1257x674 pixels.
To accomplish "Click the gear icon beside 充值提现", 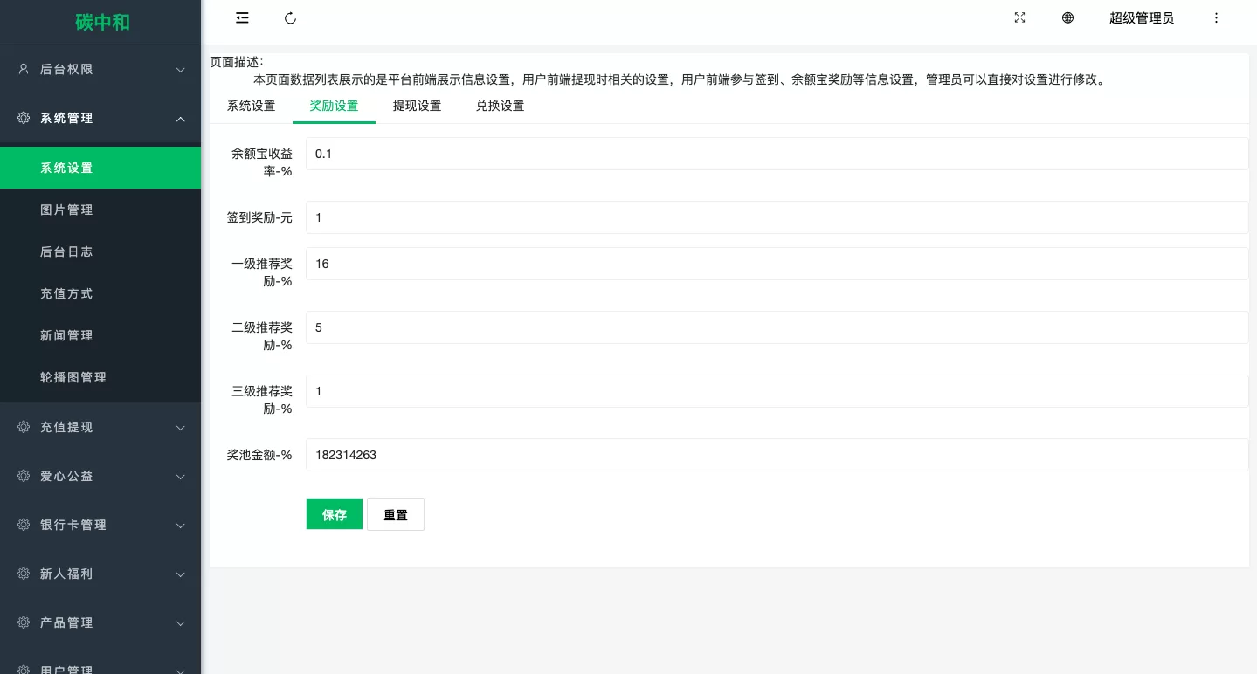I will 24,427.
